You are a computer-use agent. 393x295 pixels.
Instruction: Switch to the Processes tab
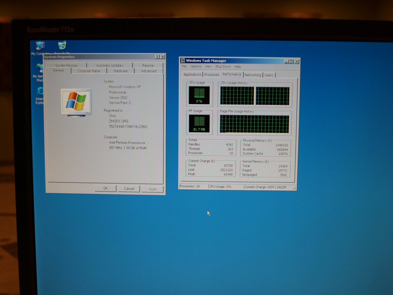[212, 75]
